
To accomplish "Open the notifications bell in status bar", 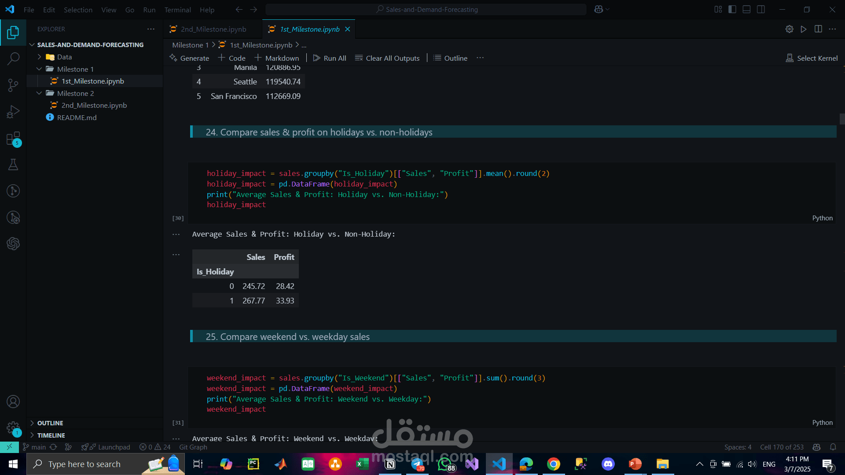I will point(833,447).
